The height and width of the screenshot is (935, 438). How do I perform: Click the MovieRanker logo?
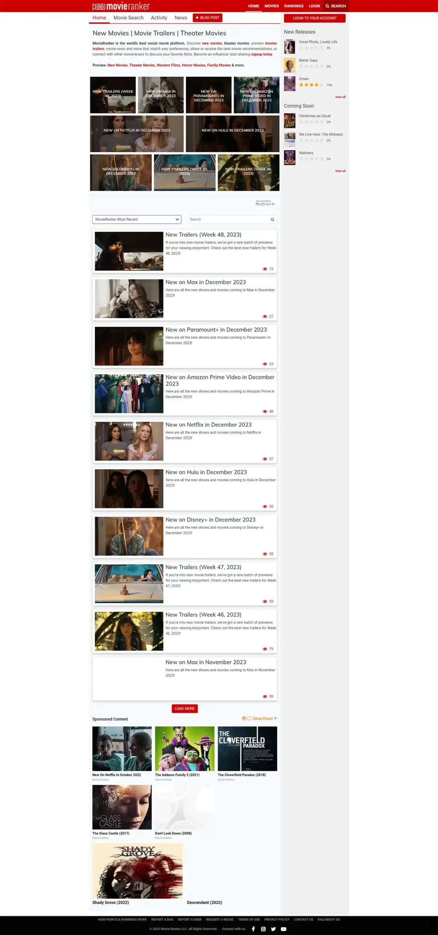click(x=121, y=6)
